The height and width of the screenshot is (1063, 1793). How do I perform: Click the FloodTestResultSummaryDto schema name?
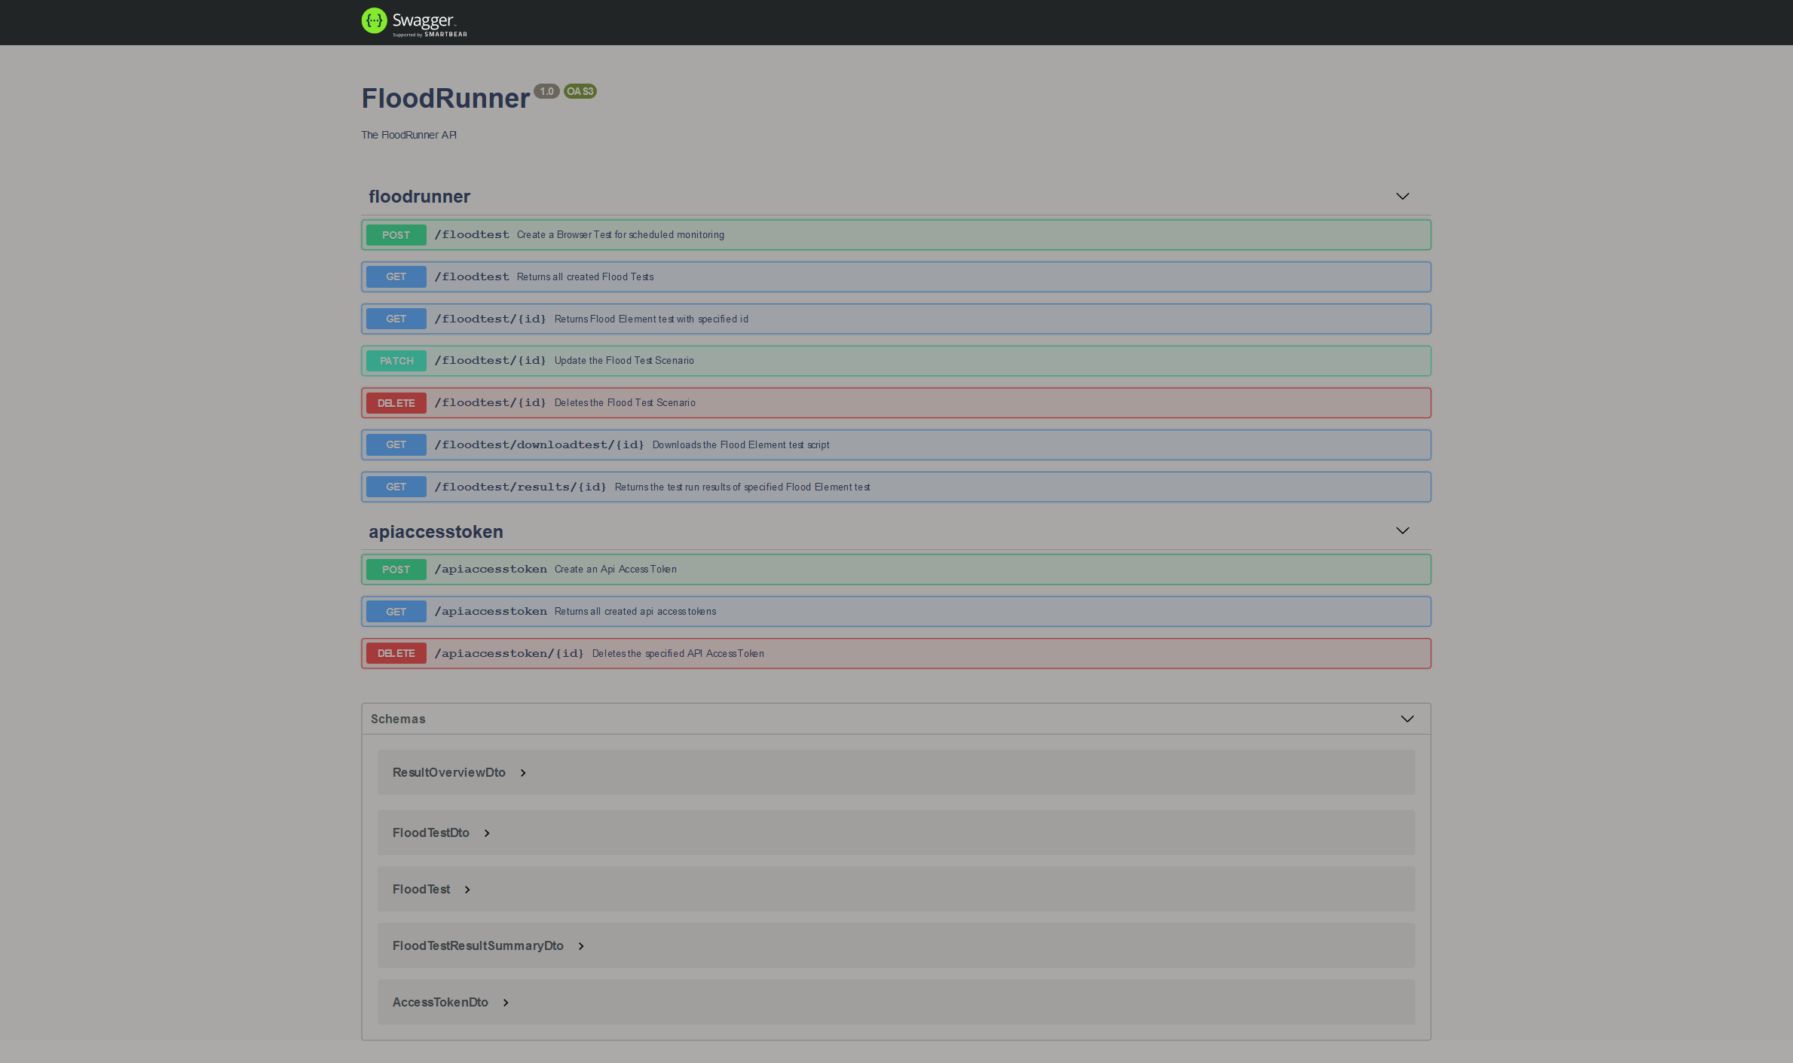click(x=478, y=945)
